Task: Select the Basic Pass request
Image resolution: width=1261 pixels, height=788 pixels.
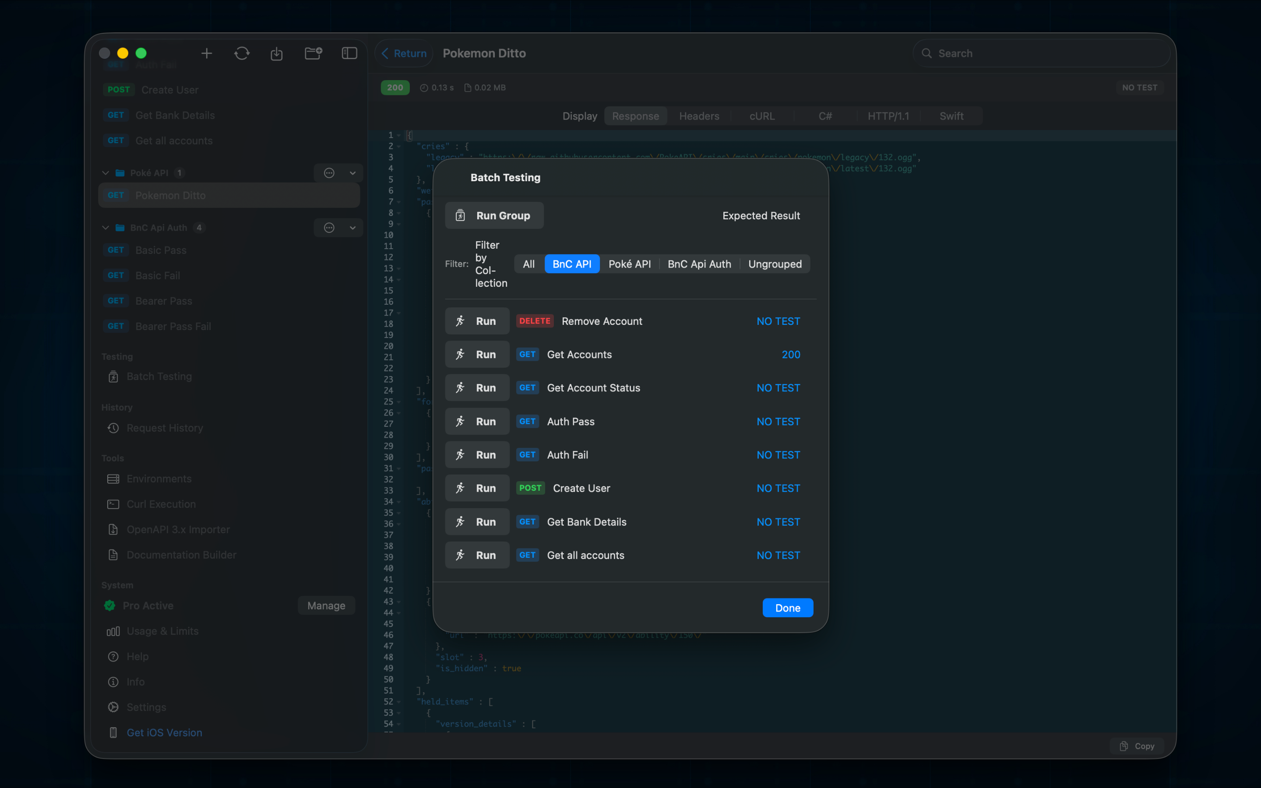Action: tap(229, 250)
